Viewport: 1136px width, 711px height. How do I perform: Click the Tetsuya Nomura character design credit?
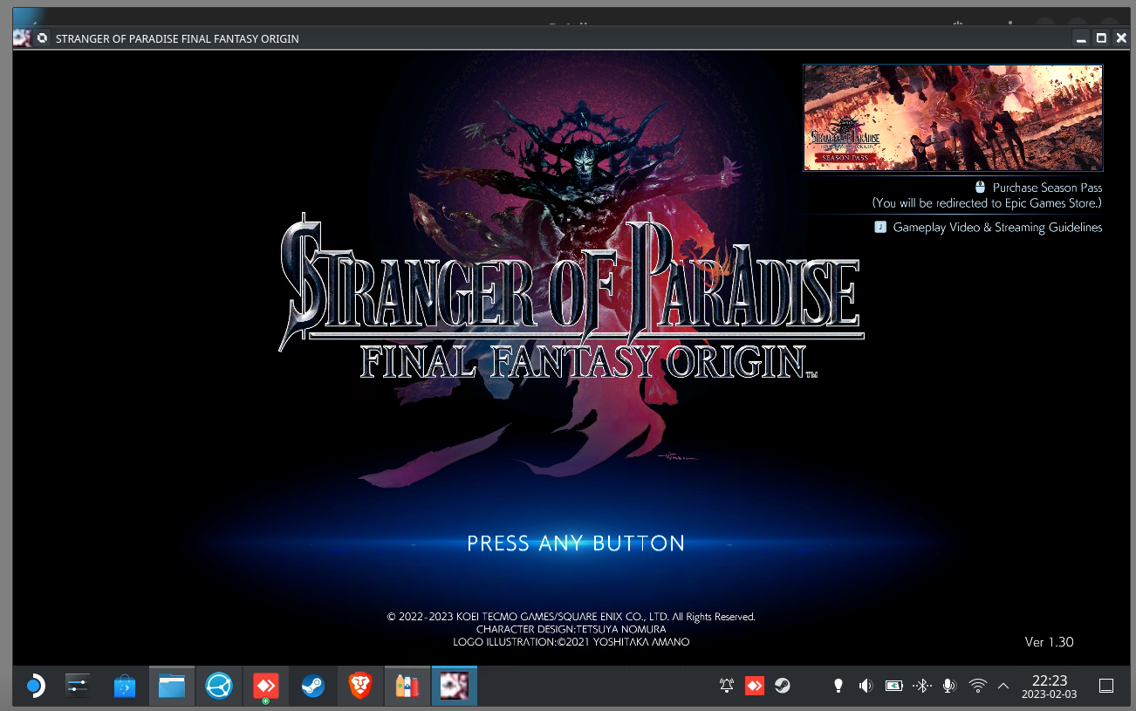pyautogui.click(x=571, y=629)
